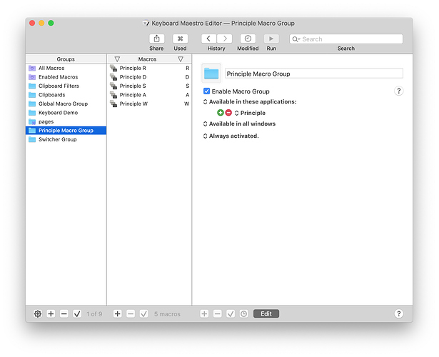This screenshot has height=357, width=439.
Task: Remove application with red minus
Action: coord(228,113)
